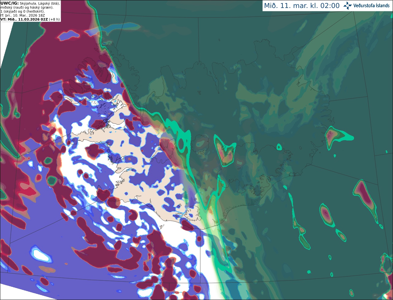Click the 'Mið. 11. mar. kl. 02:00' timestamp
Image resolution: width=393 pixels, height=300 pixels.
pyautogui.click(x=302, y=6)
